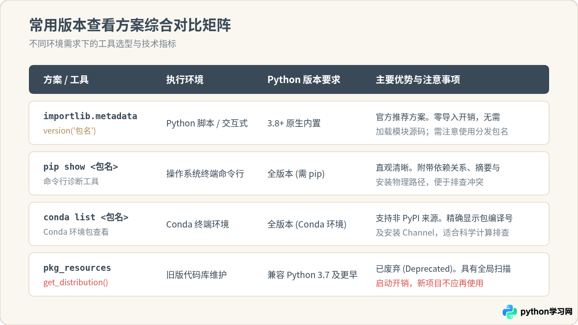Select the "操作系统终端命令行" cell
Image resolution: width=578 pixels, height=325 pixels.
pos(205,174)
